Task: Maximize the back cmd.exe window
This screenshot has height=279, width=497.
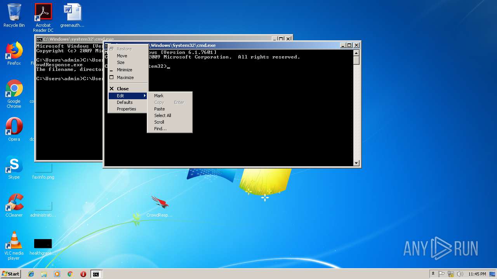Action: [x=281, y=39]
